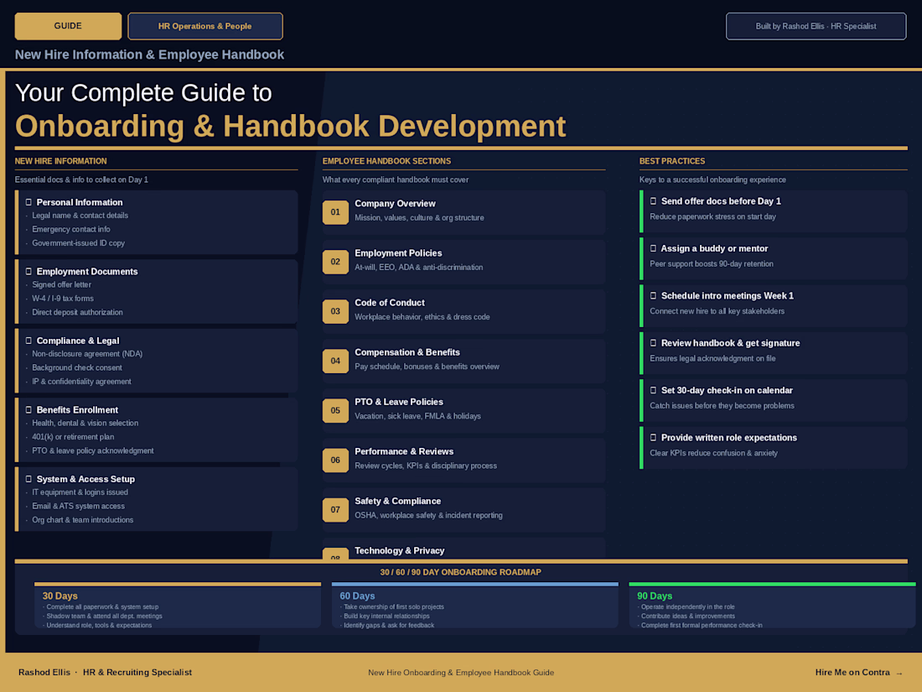Screen dimensions: 922x692
Task: Open the Performance & Reviews heading
Action: pyautogui.click(x=404, y=451)
